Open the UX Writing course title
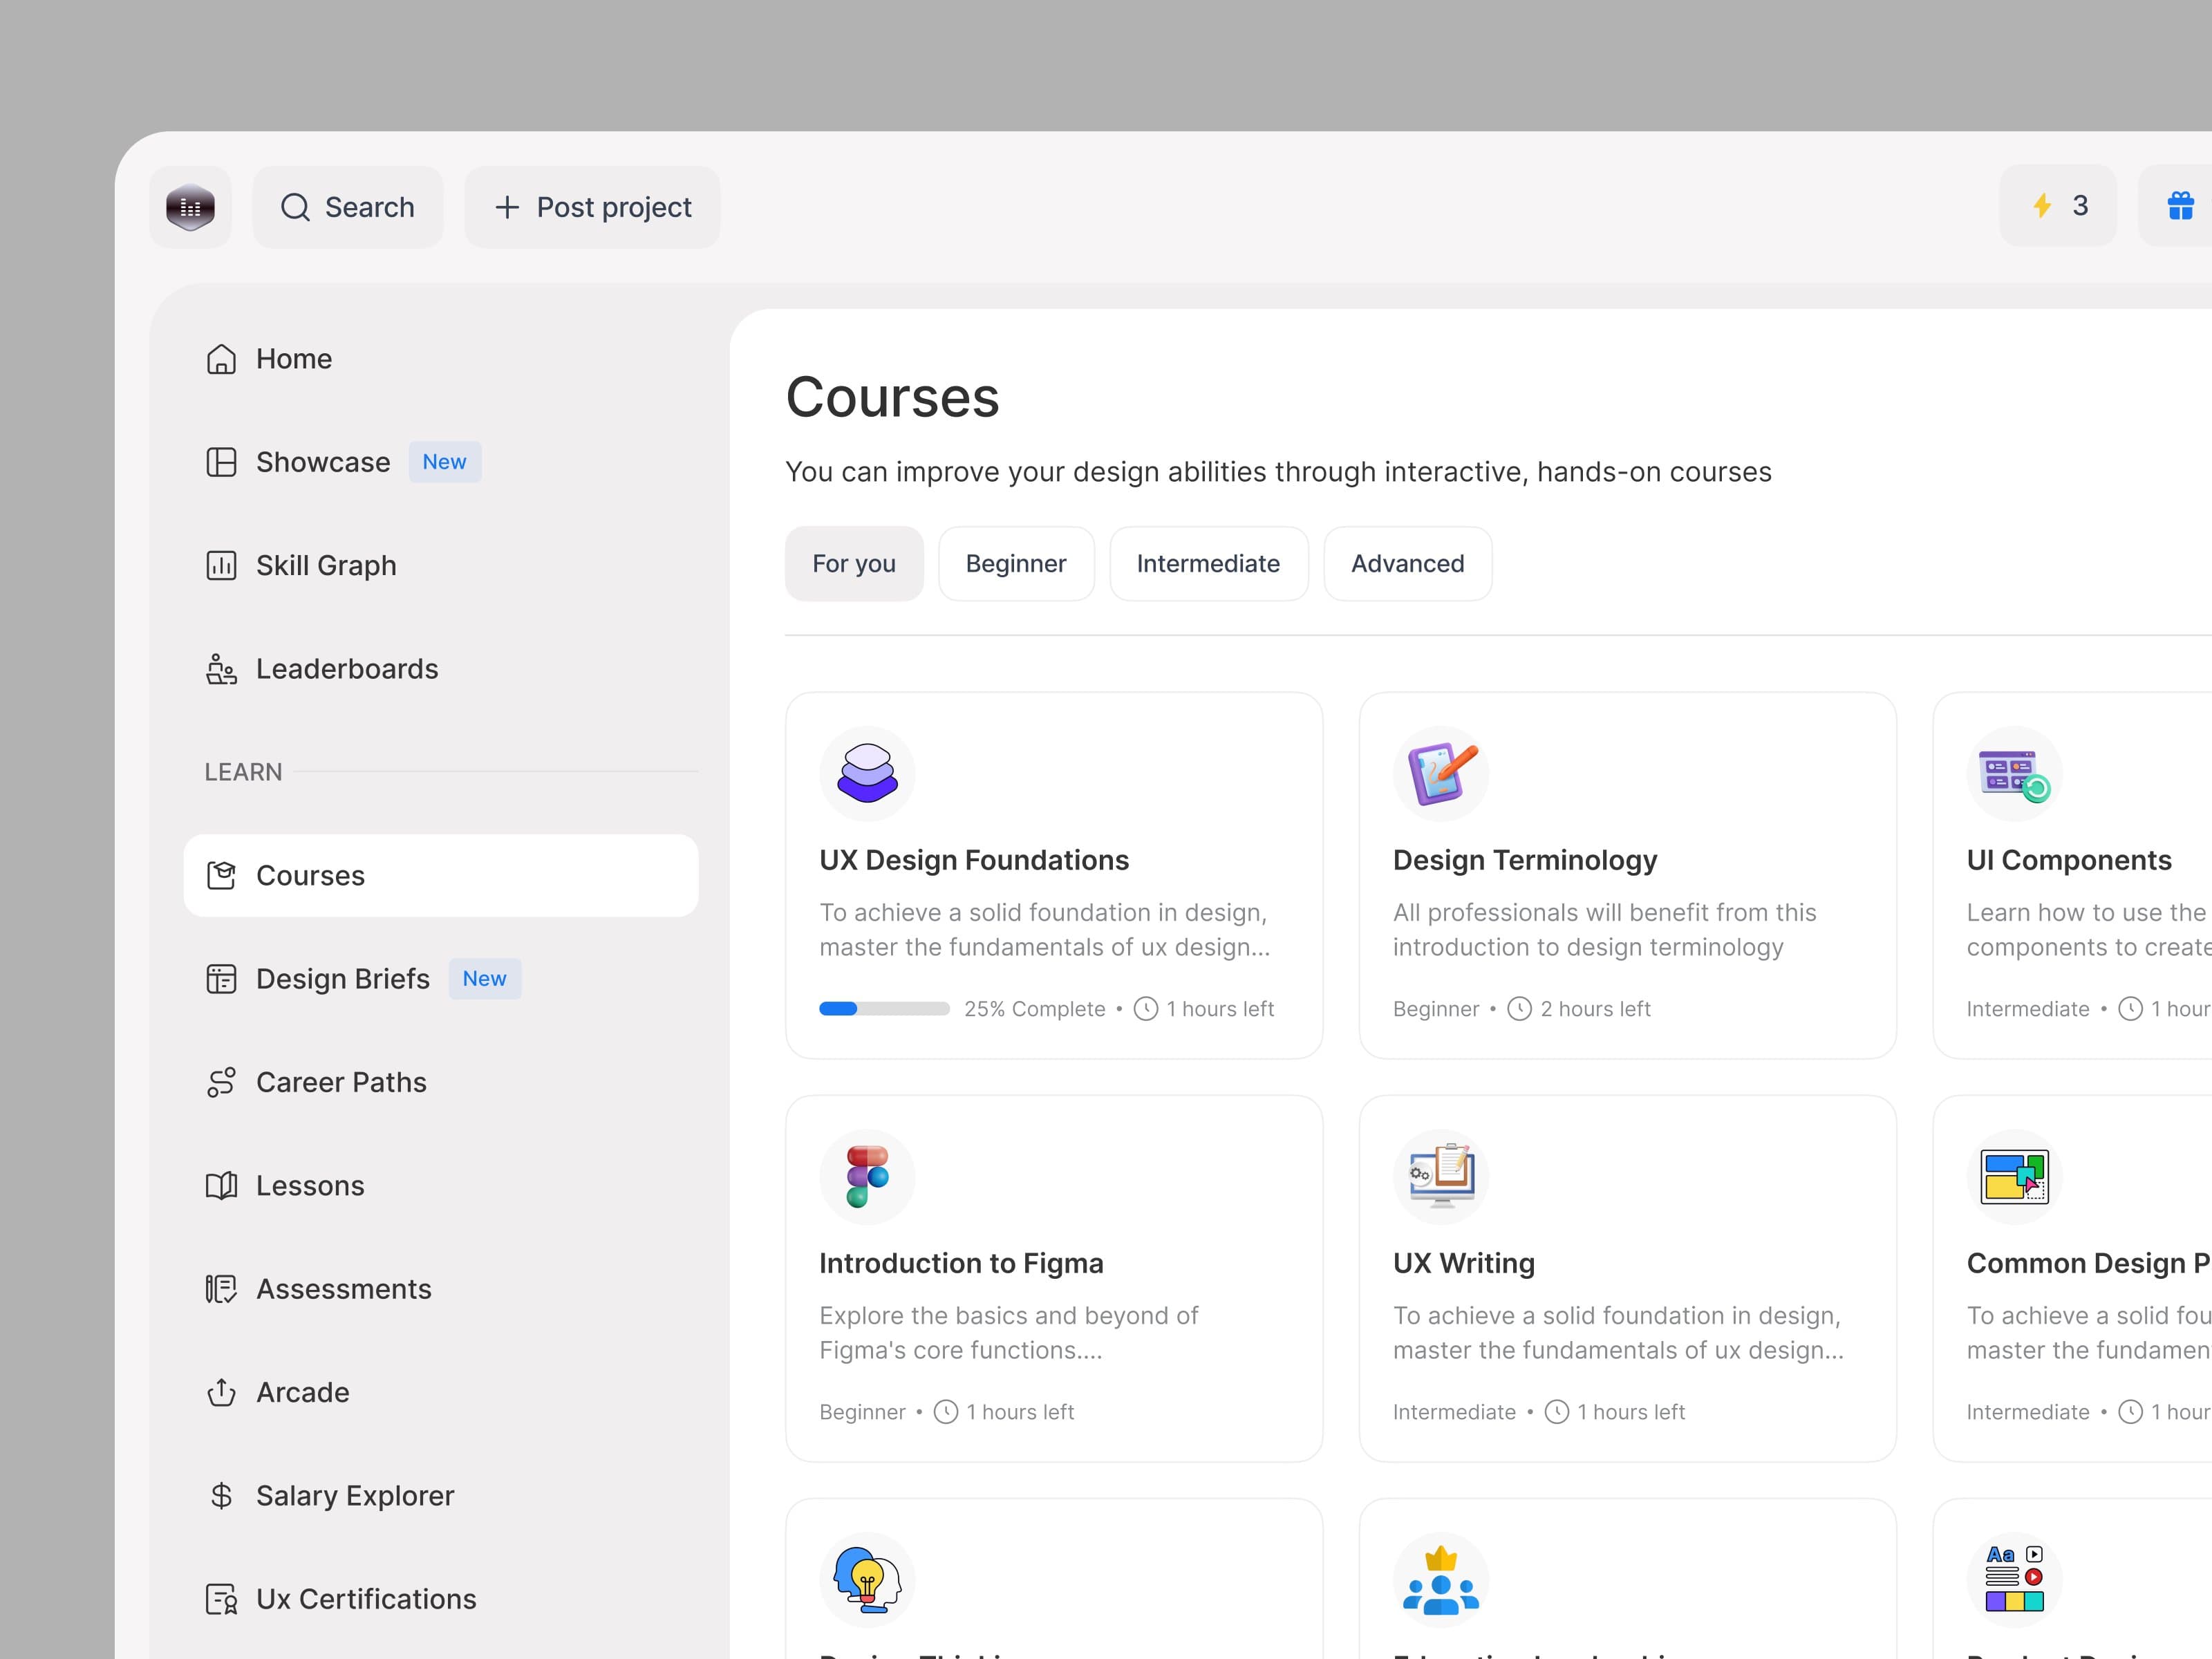The height and width of the screenshot is (1659, 2212). point(1464,1263)
